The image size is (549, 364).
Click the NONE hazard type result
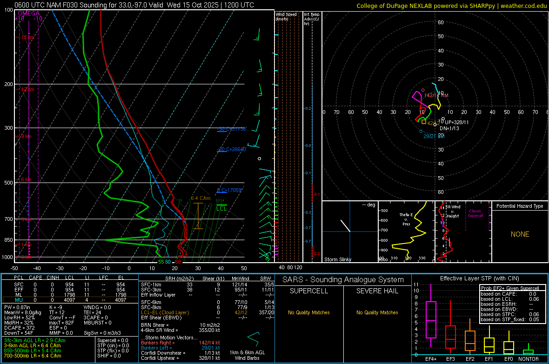(x=520, y=234)
